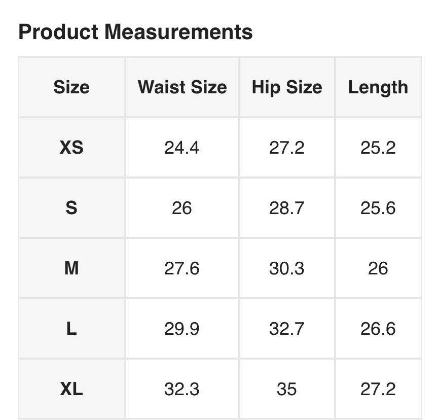Viewport: 439px width, 420px height.
Task: Click the XL hip value 35
Action: click(x=287, y=389)
